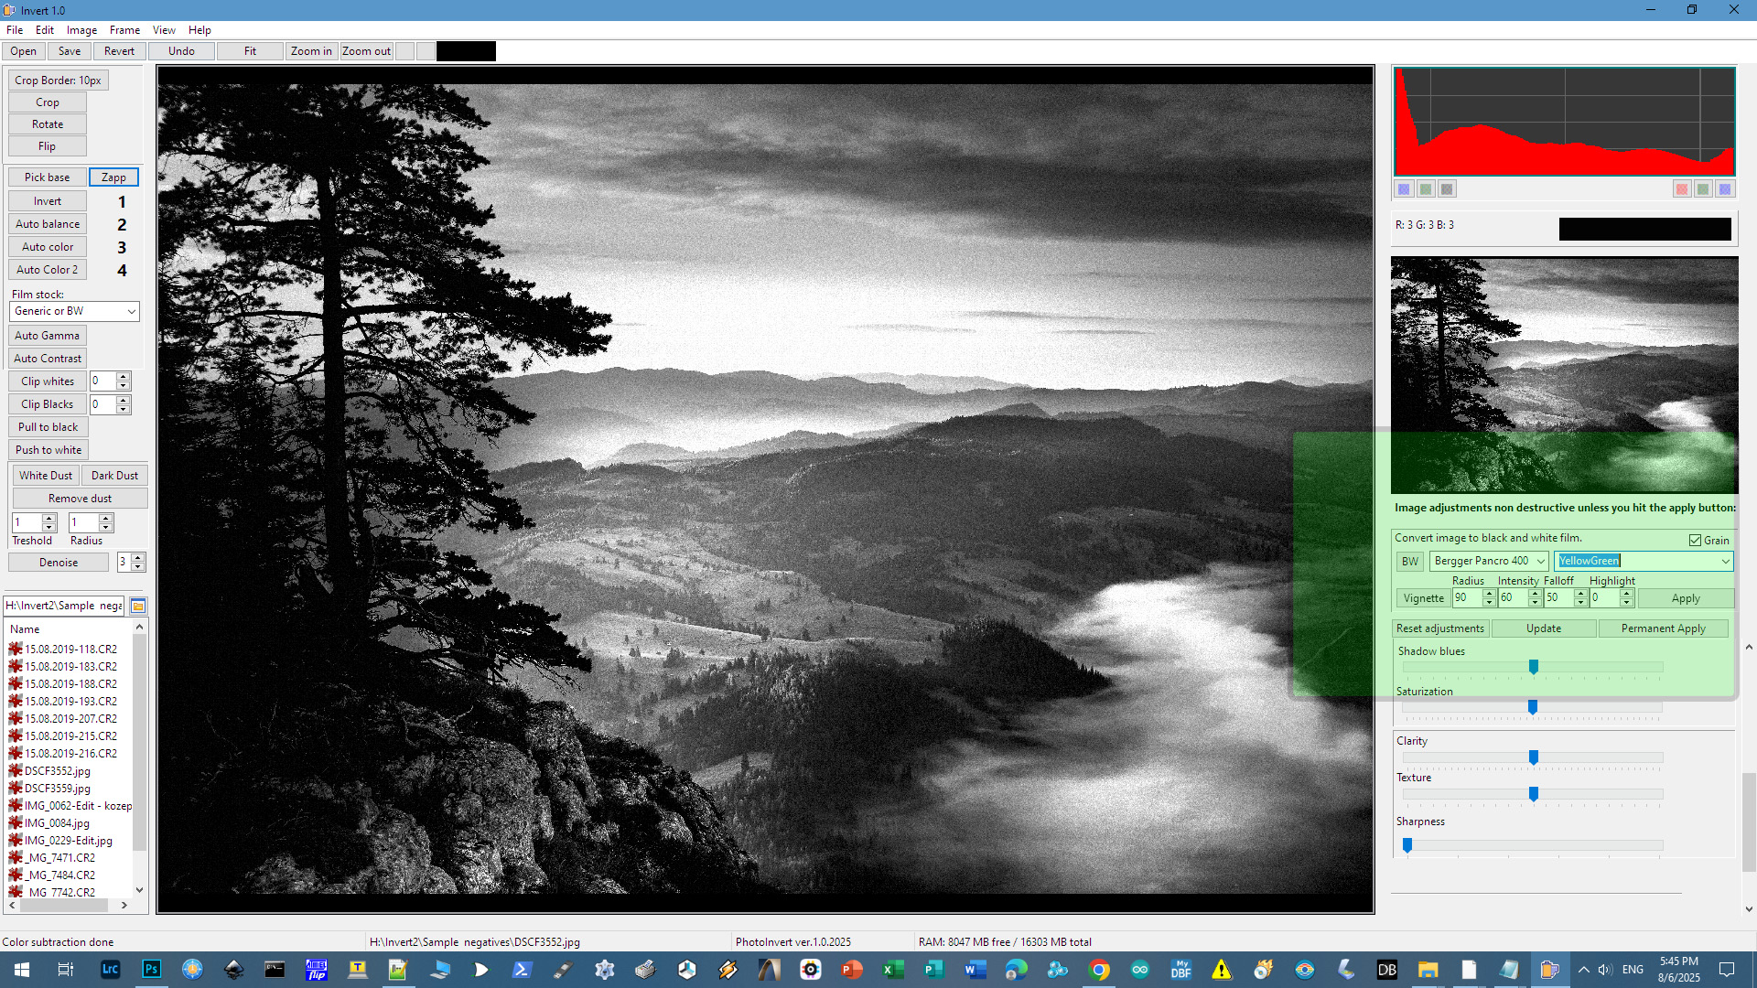Image resolution: width=1757 pixels, height=988 pixels.
Task: Open the DB app in taskbar
Action: 1387,970
